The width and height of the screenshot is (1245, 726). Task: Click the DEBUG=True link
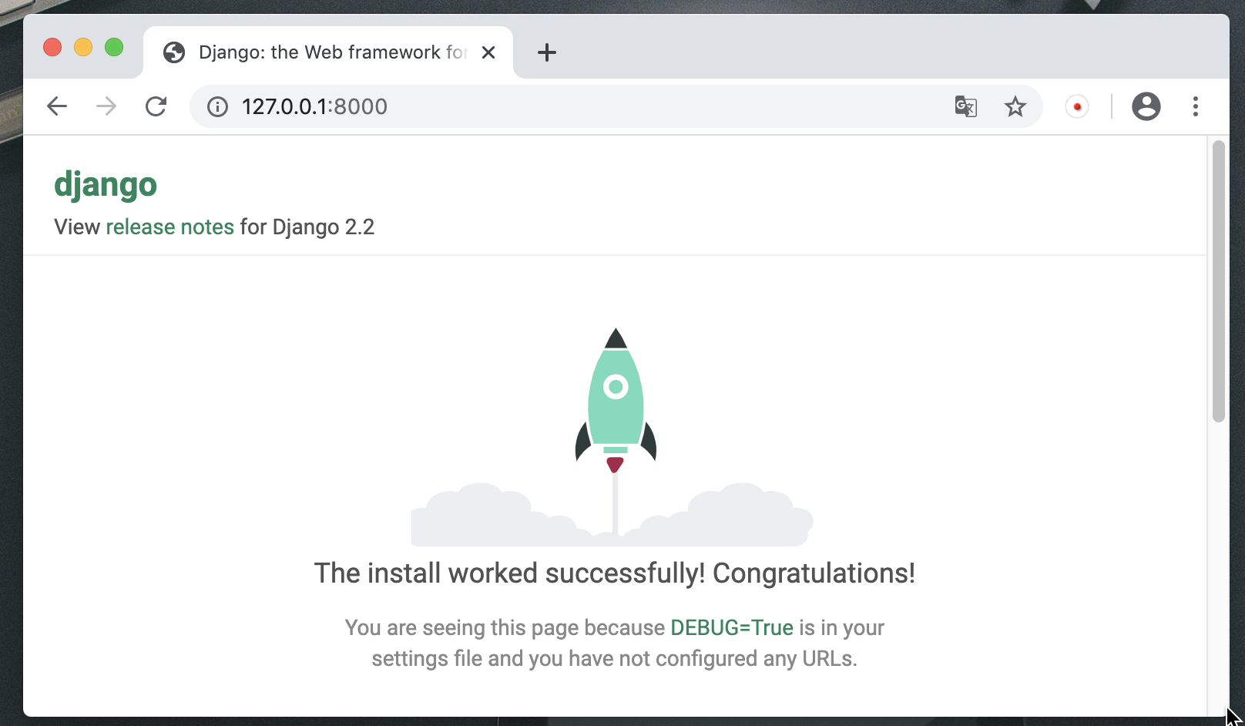(732, 627)
